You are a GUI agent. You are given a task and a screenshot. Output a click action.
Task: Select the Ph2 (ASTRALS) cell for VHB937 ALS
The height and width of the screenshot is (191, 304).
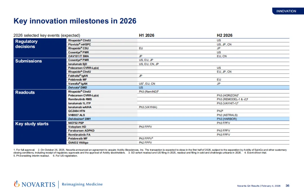tap(227, 115)
